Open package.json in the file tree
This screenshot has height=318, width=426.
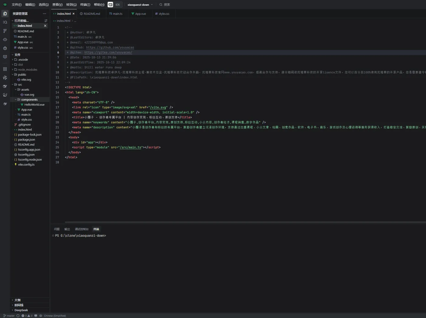tap(26, 140)
